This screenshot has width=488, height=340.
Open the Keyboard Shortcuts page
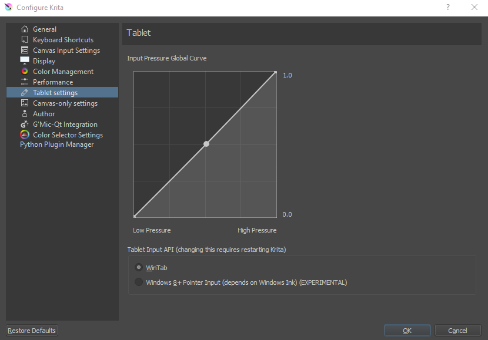point(62,40)
